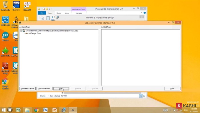Switch Explorer to details view icon
This screenshot has height=113, width=200.
(x=141, y=96)
